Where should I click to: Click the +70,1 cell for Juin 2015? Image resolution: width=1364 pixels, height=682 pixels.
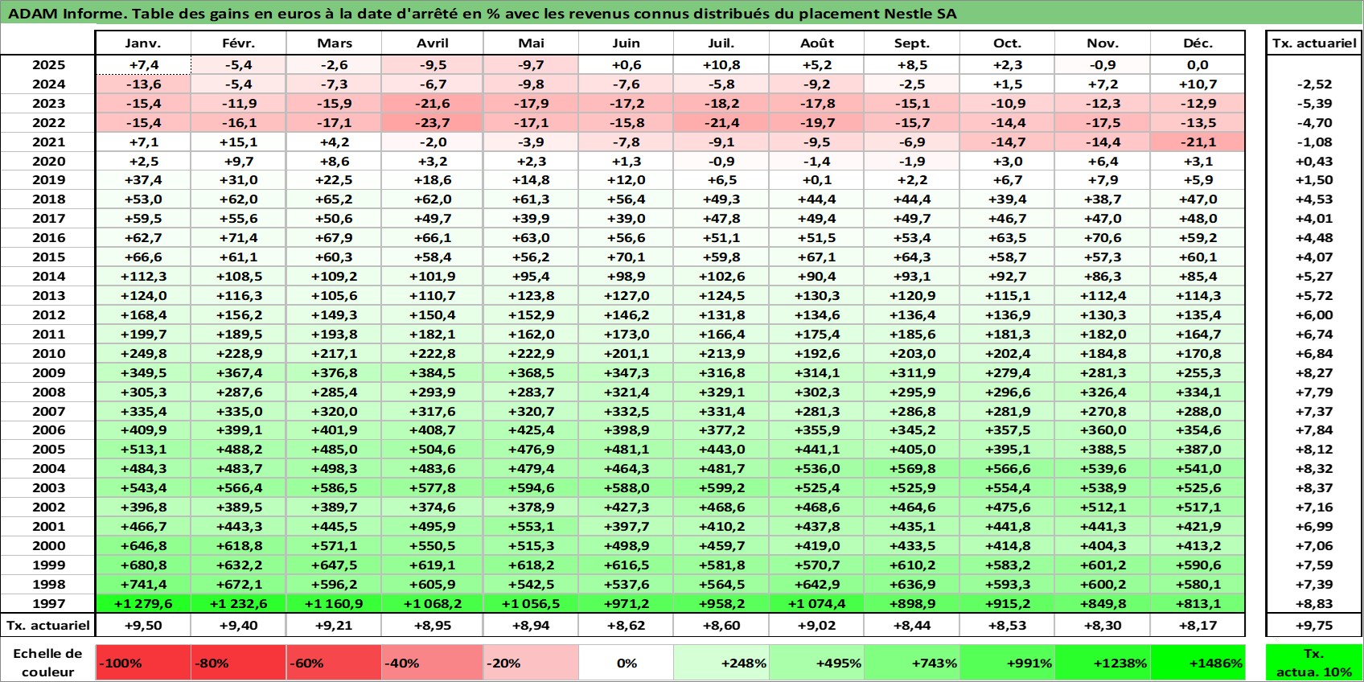pos(626,257)
